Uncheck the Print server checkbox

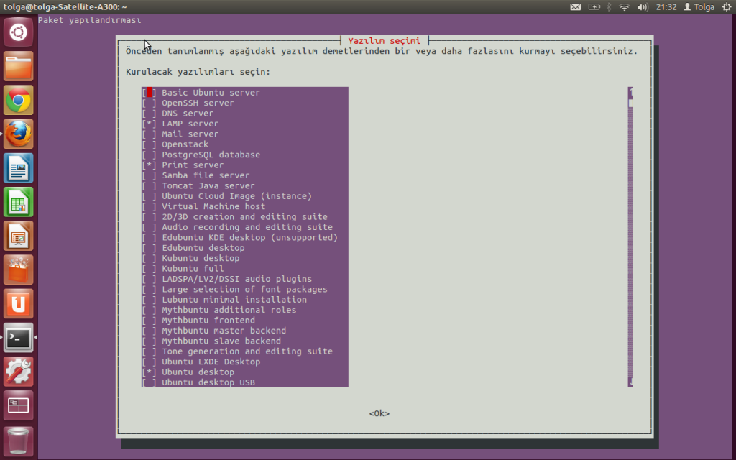(x=149, y=165)
